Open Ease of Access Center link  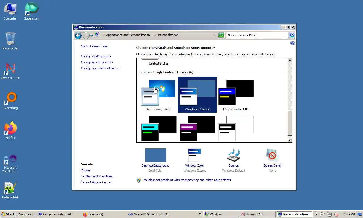tap(96, 182)
